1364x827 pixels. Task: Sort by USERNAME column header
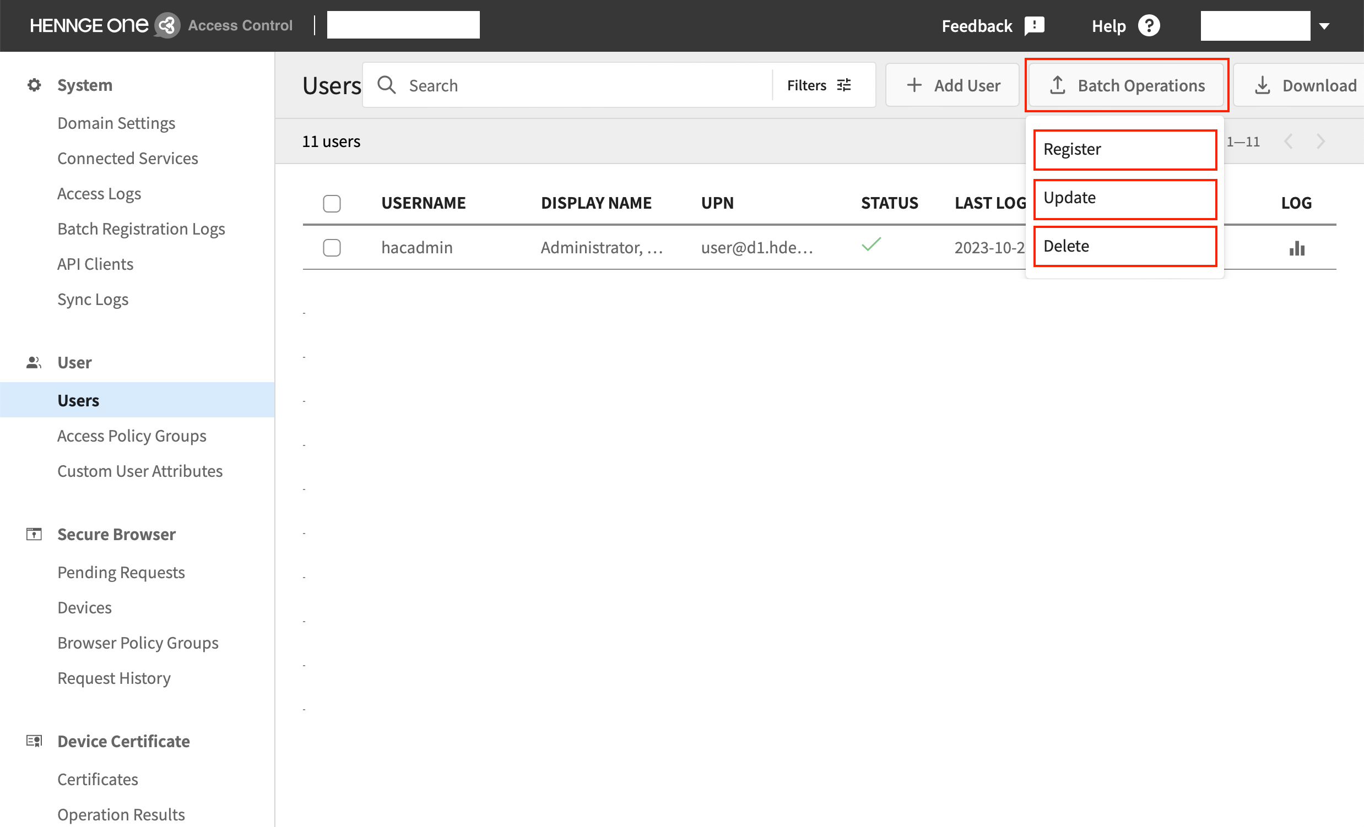pyautogui.click(x=423, y=203)
